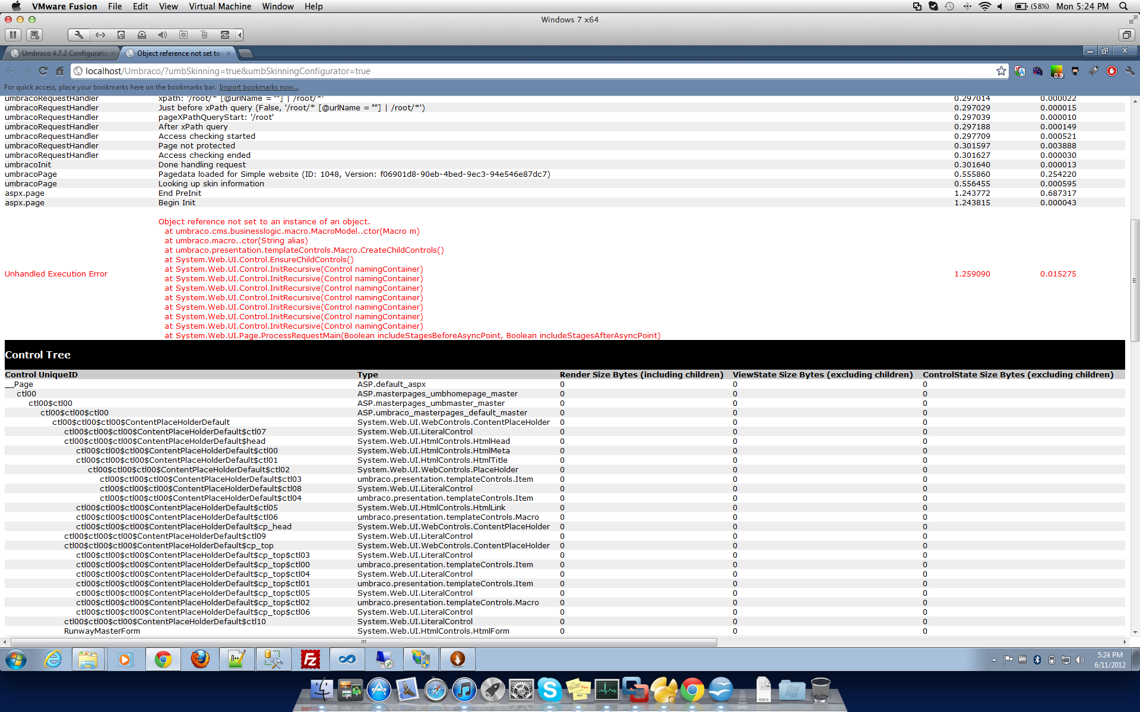
Task: Click Import bookmarks now link
Action: click(x=259, y=87)
